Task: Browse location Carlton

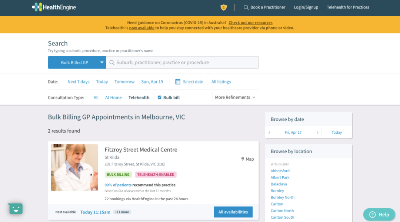Action: 277,204
